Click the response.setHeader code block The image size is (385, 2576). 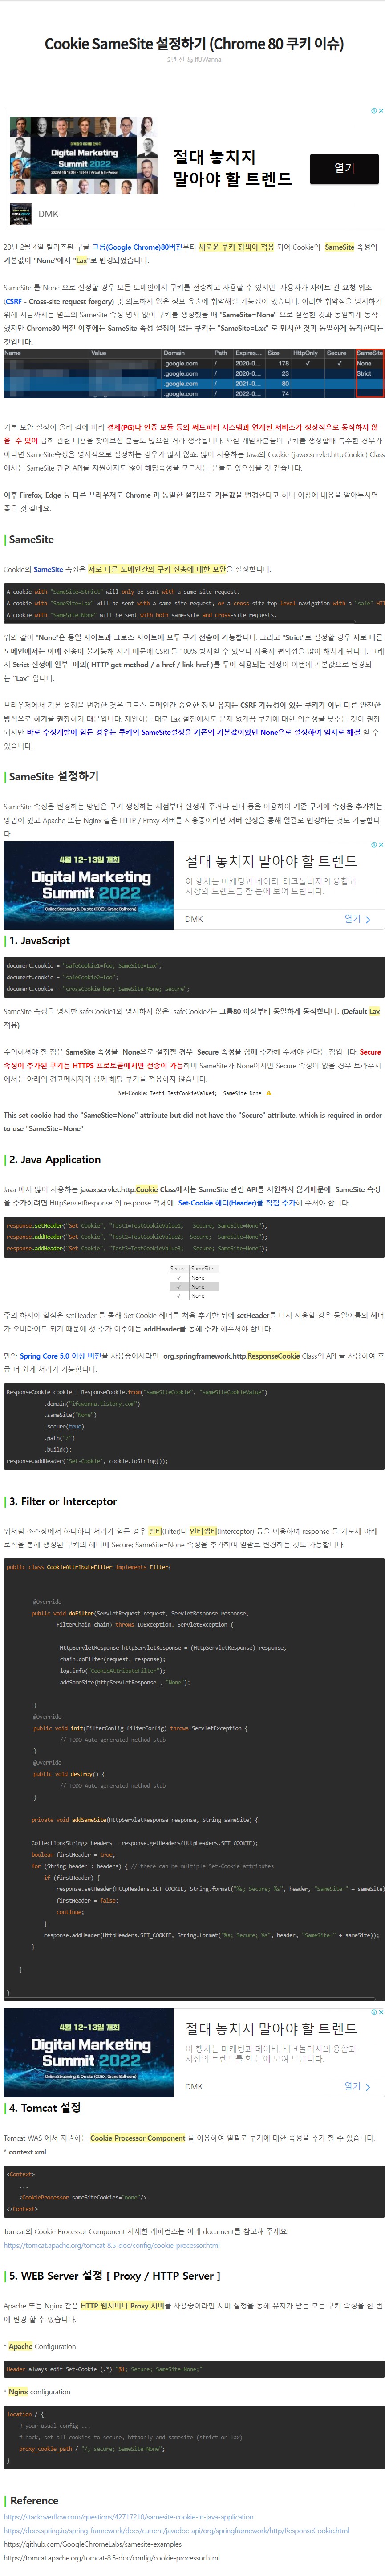193,1237
